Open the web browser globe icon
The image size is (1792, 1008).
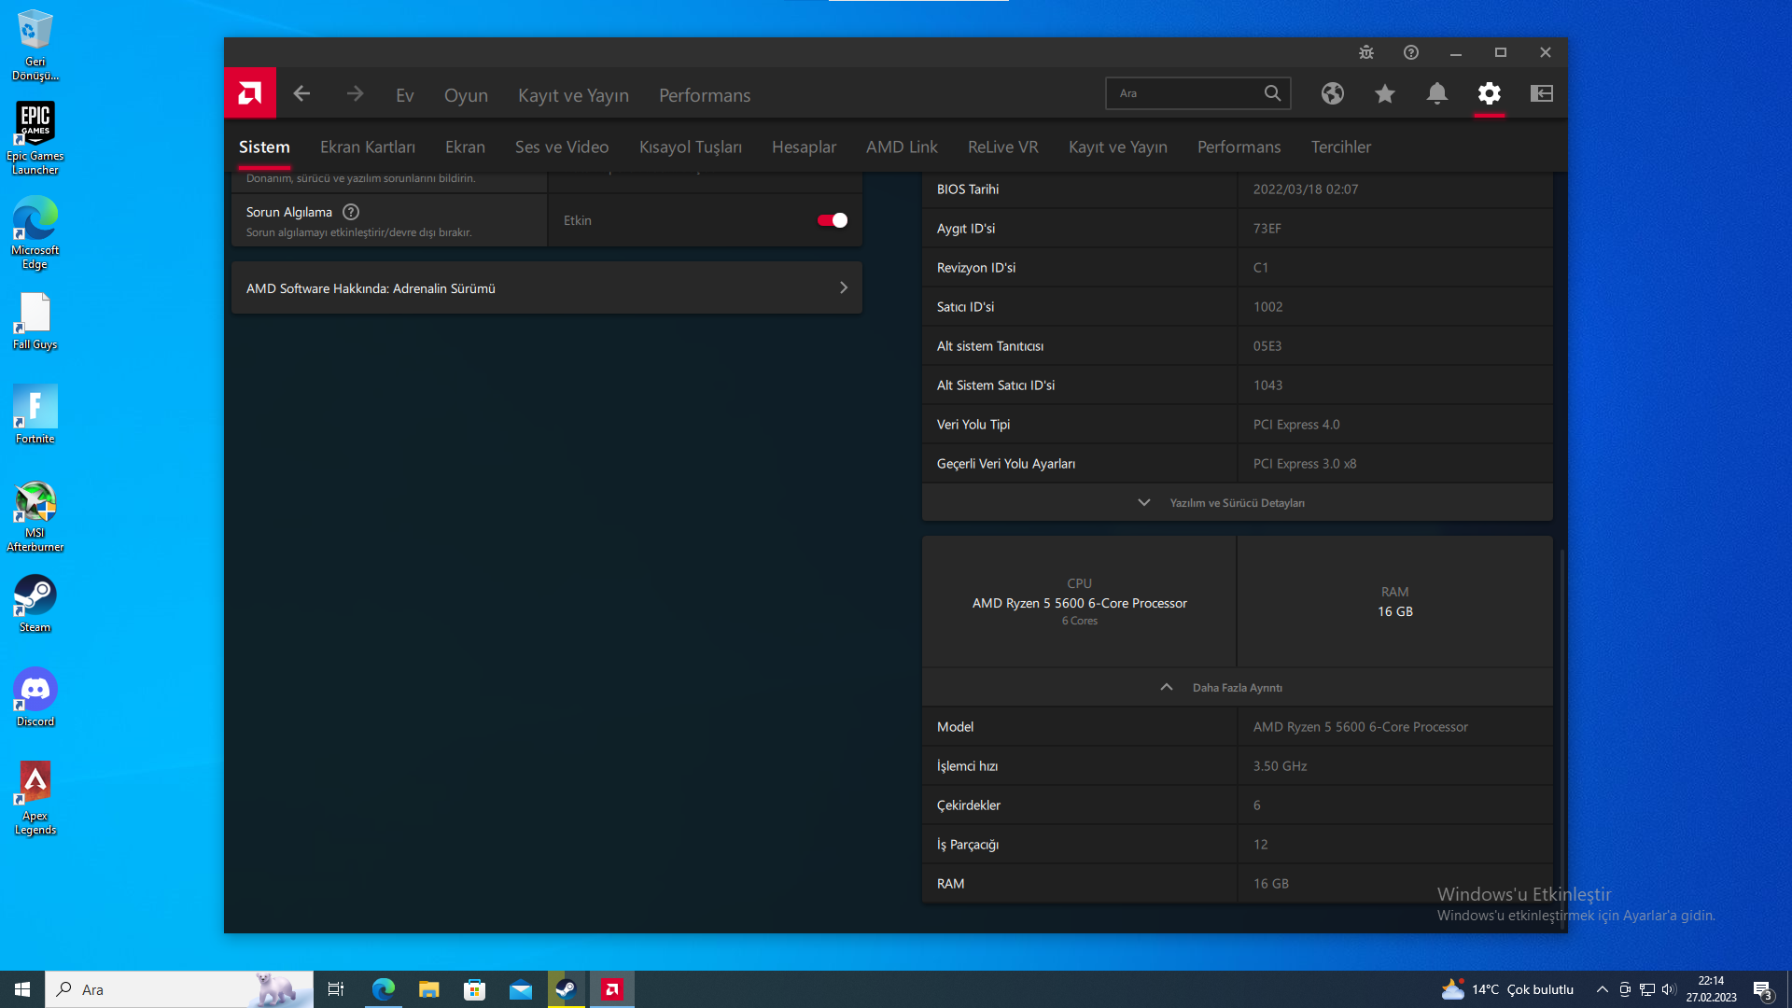coord(1333,93)
